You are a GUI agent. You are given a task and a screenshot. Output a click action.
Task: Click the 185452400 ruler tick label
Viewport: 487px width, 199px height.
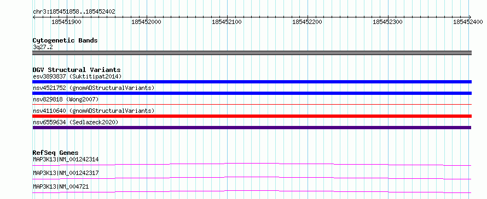tap(468, 22)
